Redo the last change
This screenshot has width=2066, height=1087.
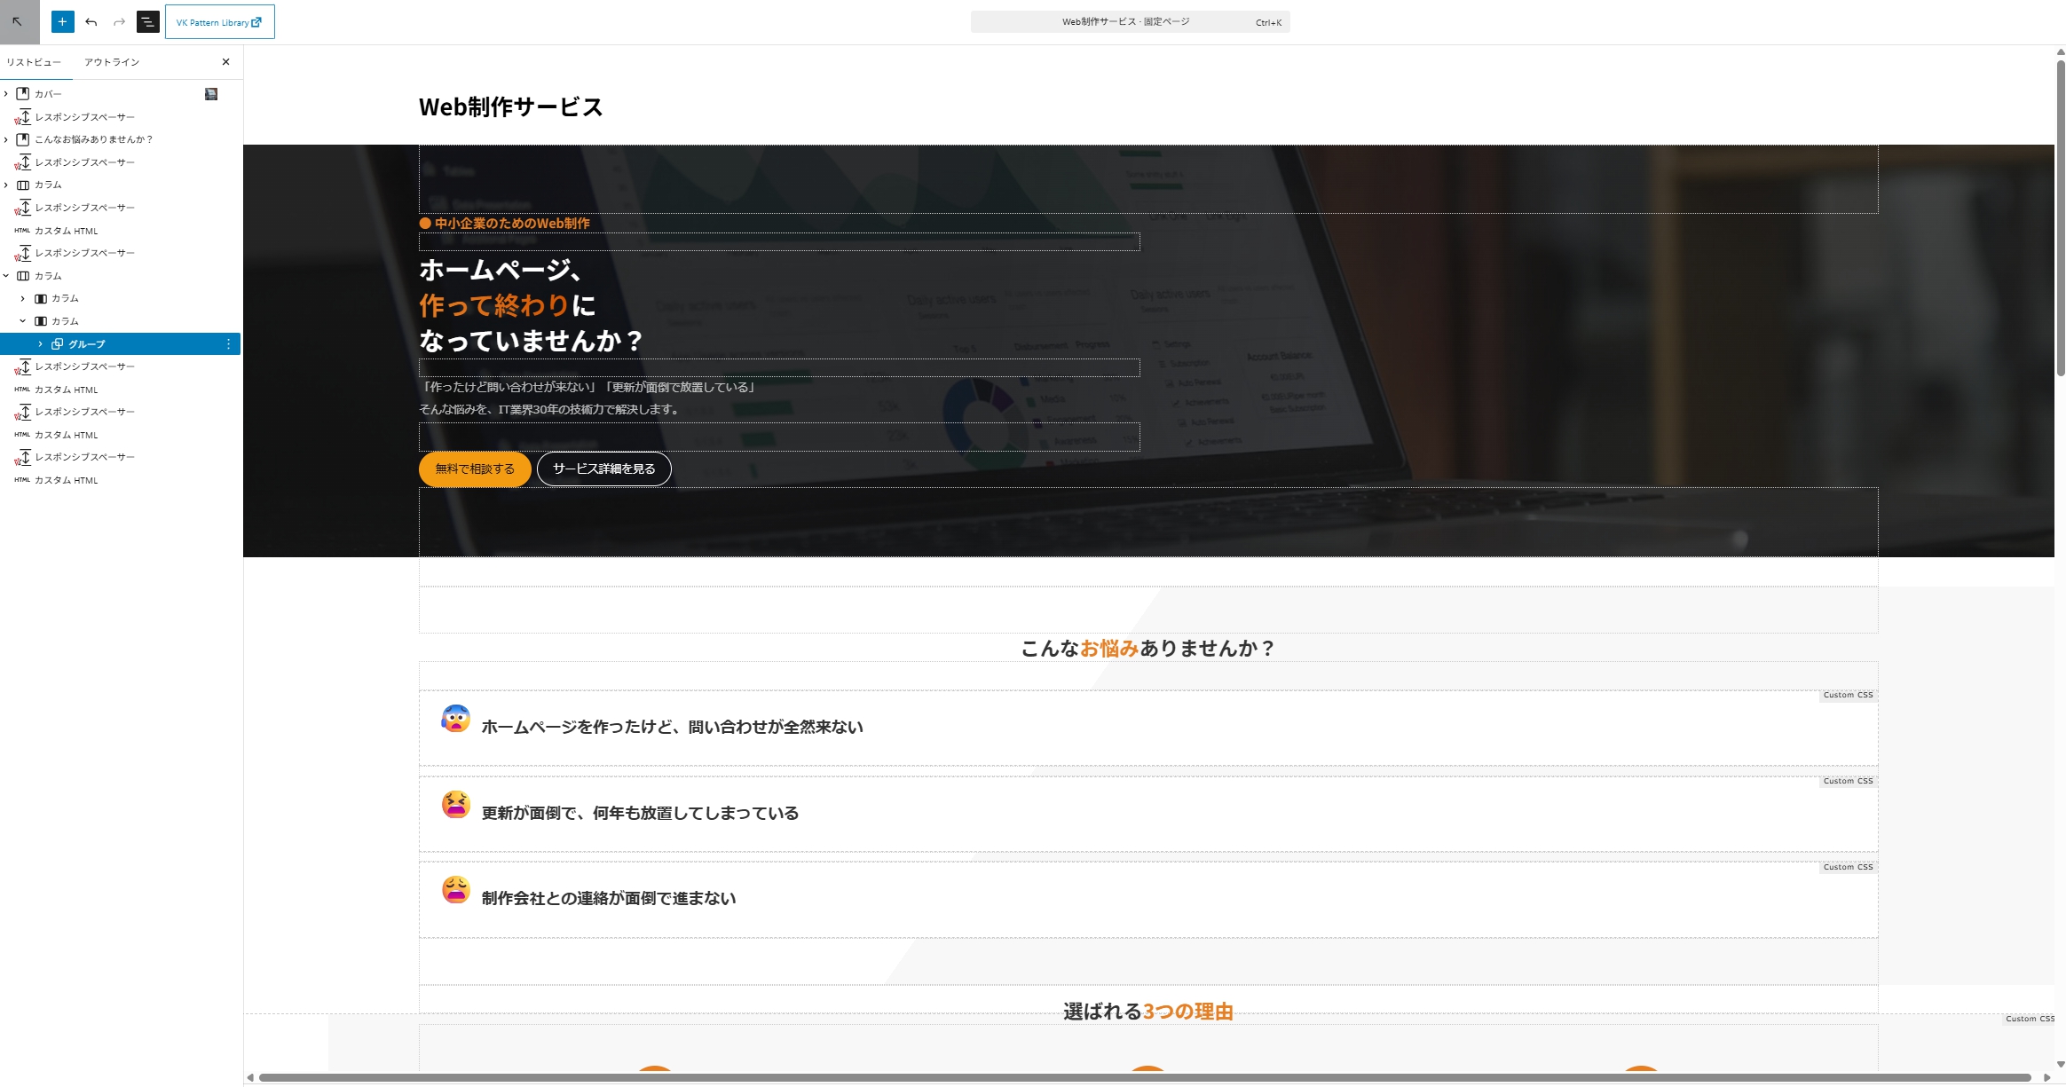click(118, 20)
